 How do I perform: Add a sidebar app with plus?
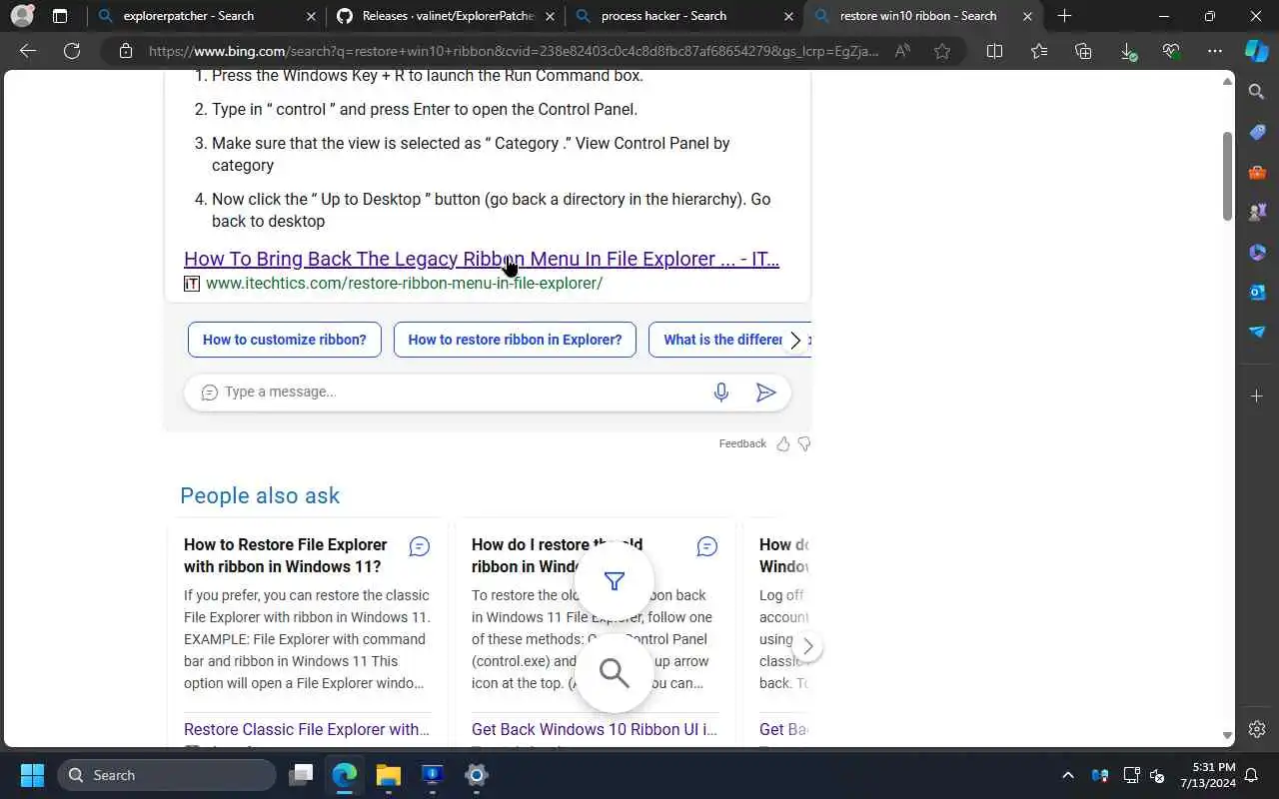(x=1257, y=397)
